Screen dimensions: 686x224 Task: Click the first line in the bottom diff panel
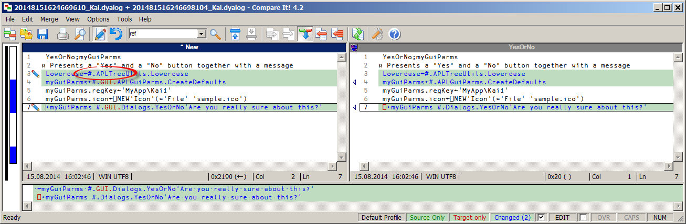(x=174, y=189)
